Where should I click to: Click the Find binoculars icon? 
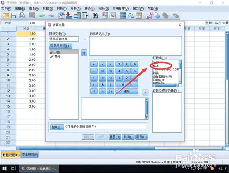(x=95, y=16)
